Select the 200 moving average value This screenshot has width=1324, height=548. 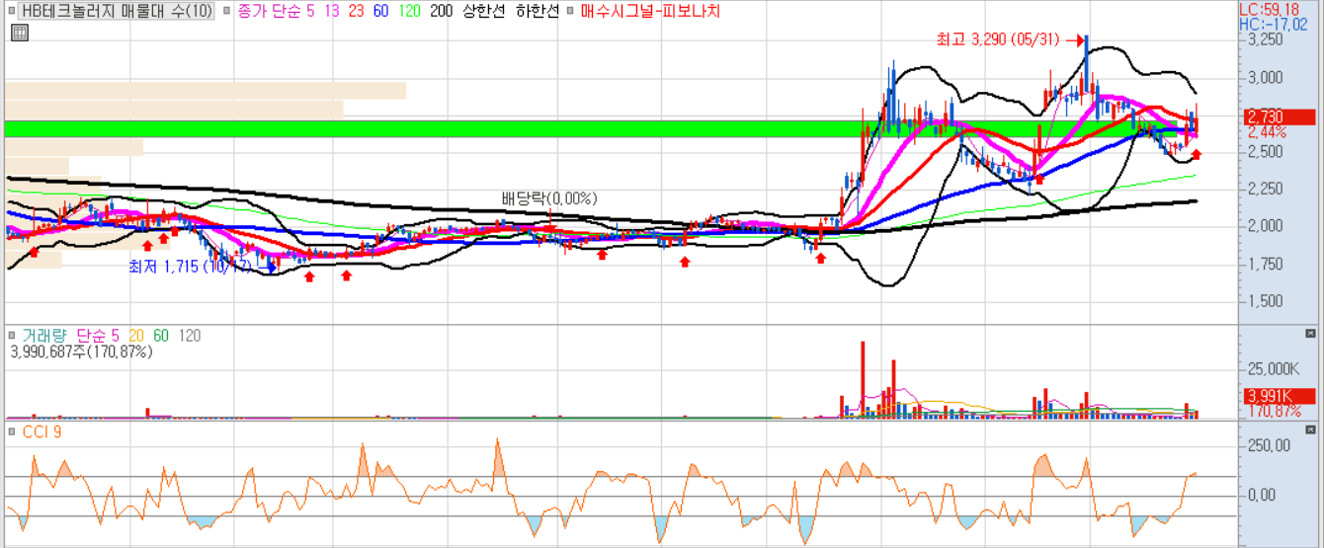point(442,12)
